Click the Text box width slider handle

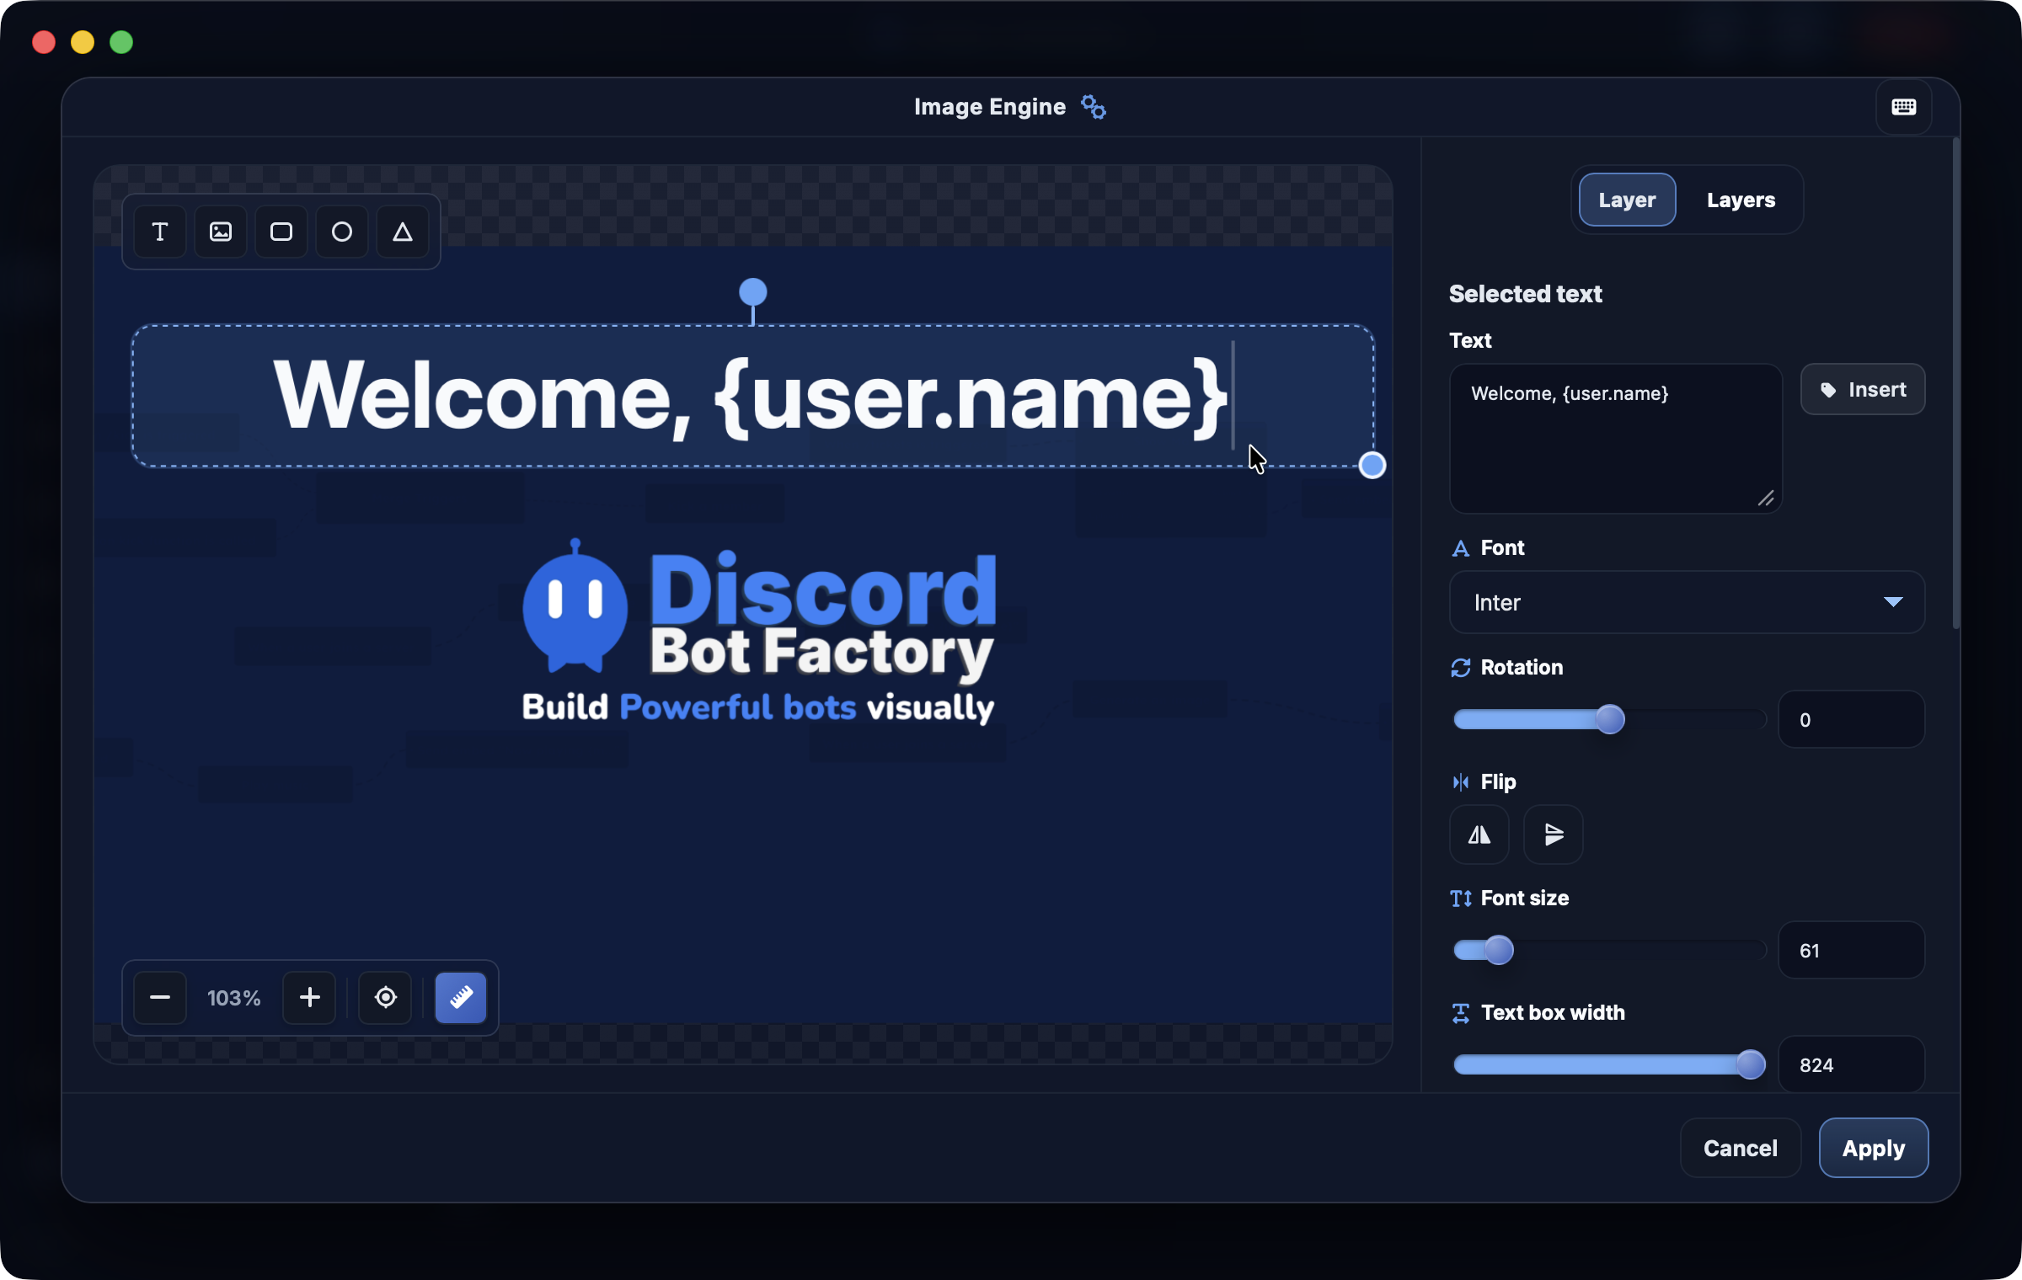coord(1751,1064)
